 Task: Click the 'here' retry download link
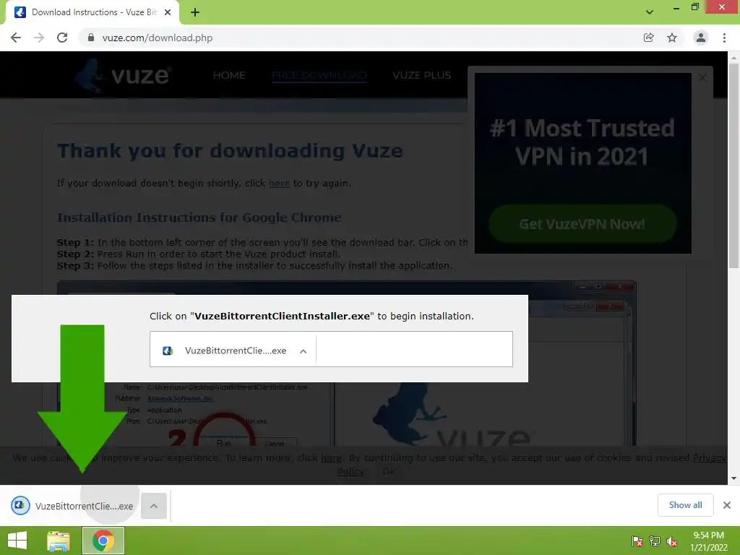tap(280, 183)
